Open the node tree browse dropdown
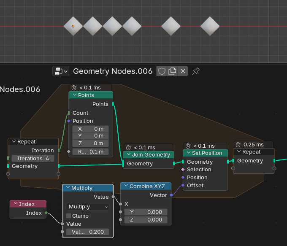The height and width of the screenshot is (246, 287). pyautogui.click(x=61, y=71)
